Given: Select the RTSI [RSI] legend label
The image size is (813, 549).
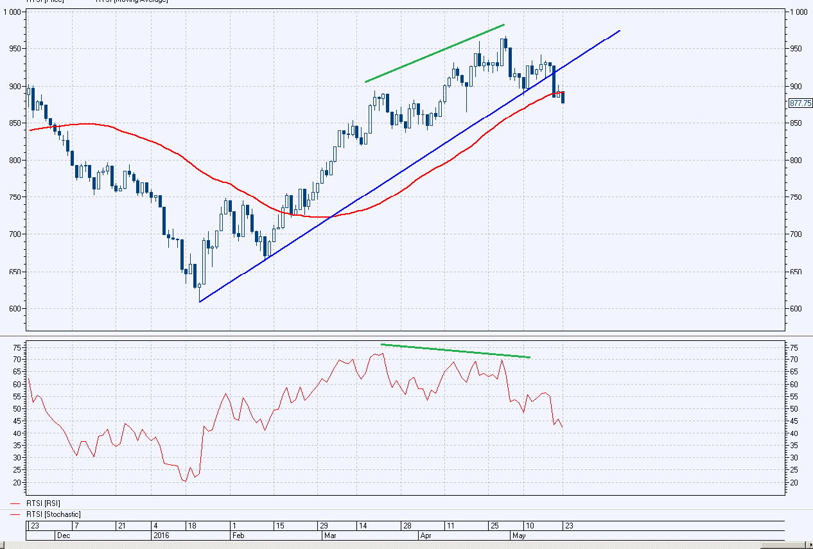Looking at the screenshot, I should point(43,503).
